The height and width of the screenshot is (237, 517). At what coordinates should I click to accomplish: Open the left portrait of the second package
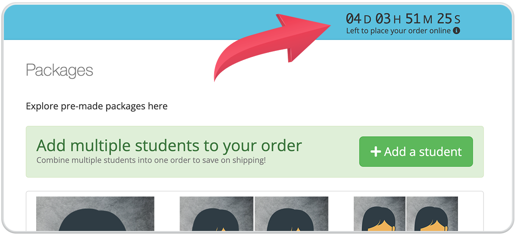[x=217, y=214]
